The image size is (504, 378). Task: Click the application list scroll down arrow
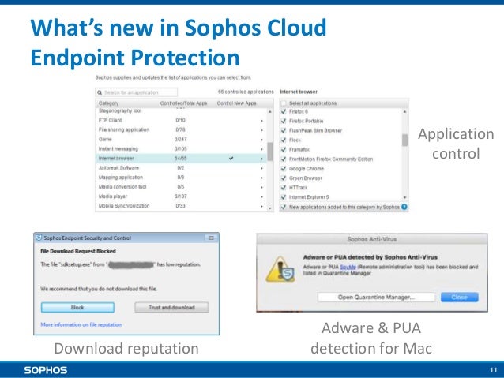404,197
